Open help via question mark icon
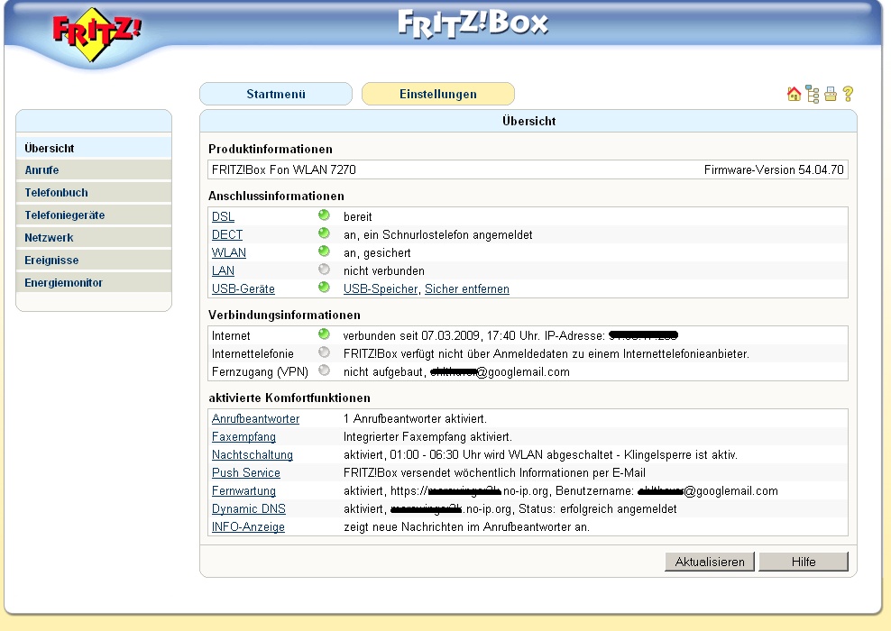 (x=848, y=94)
